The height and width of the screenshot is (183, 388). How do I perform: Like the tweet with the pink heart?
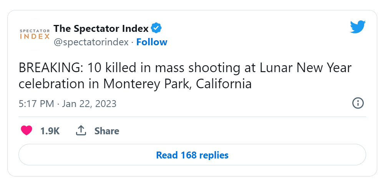(27, 131)
